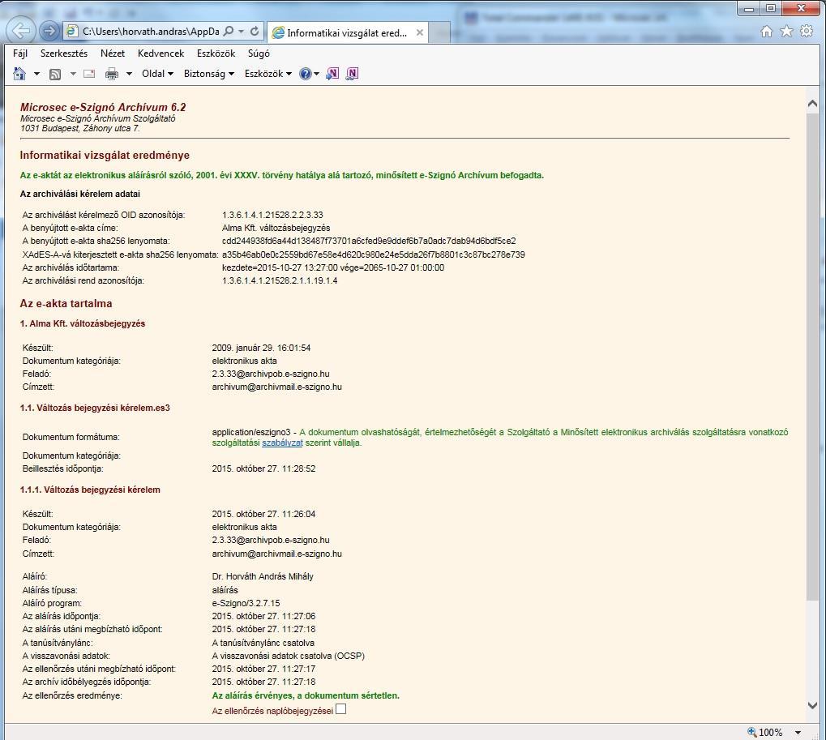
Task: Click the address bar path field
Action: 151,32
